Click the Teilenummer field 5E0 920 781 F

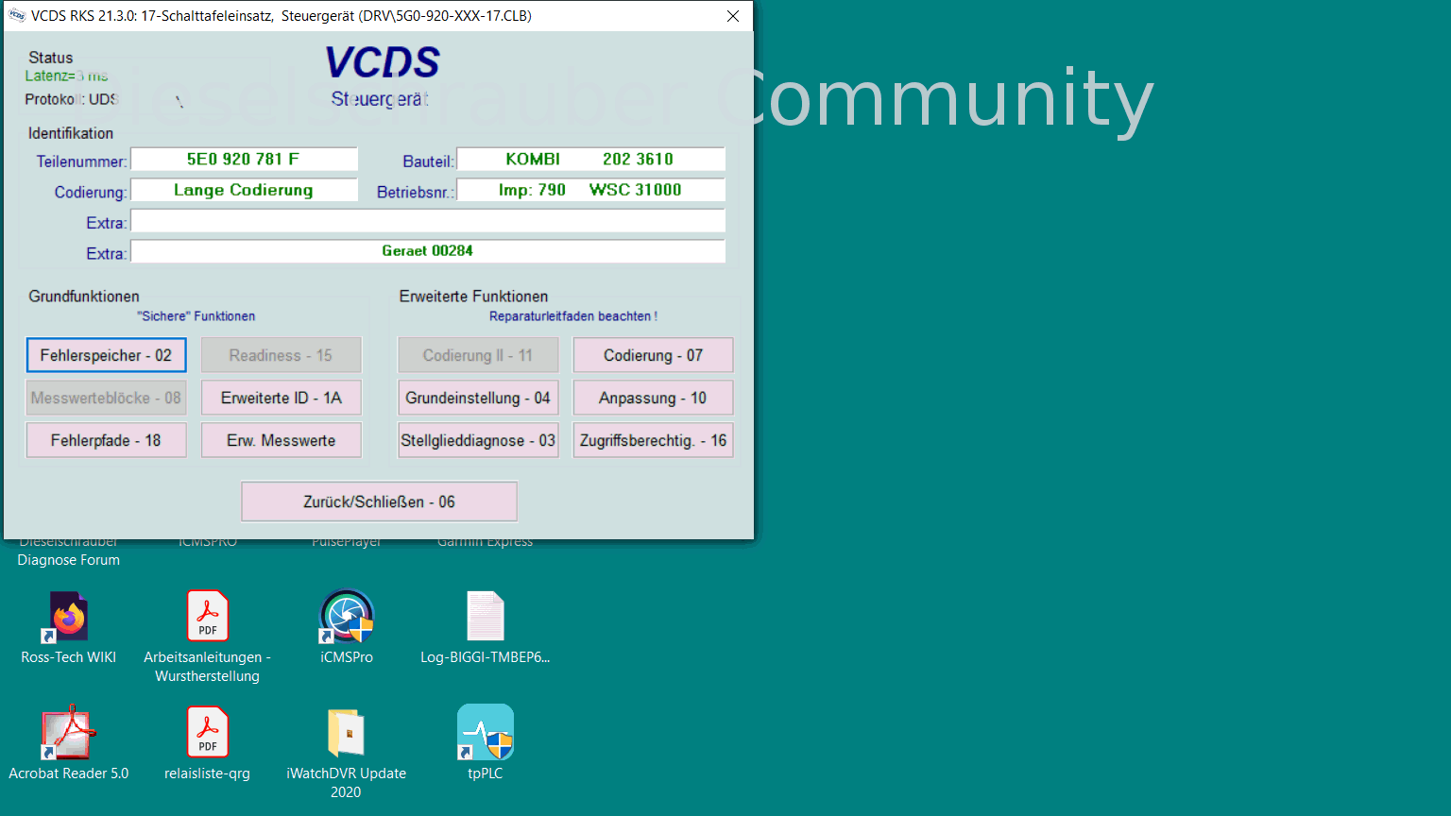244,160
